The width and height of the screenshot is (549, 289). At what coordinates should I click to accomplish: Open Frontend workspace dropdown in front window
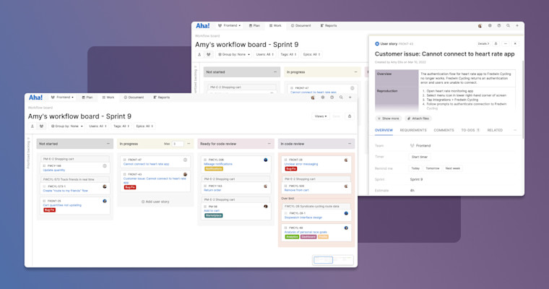click(x=62, y=98)
